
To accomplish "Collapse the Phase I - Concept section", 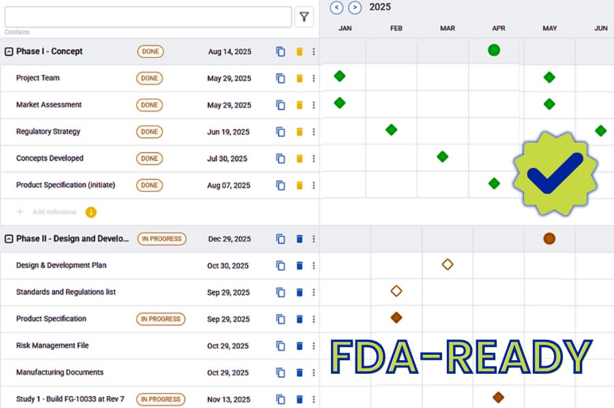I will pos(8,50).
